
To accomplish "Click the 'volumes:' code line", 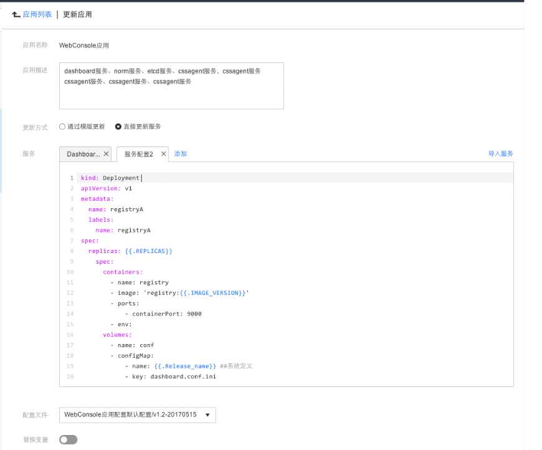I will coord(117,335).
